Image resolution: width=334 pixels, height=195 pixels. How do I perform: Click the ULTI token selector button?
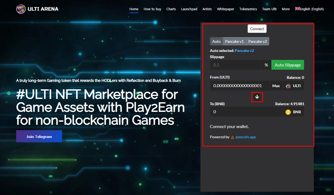tap(293, 86)
